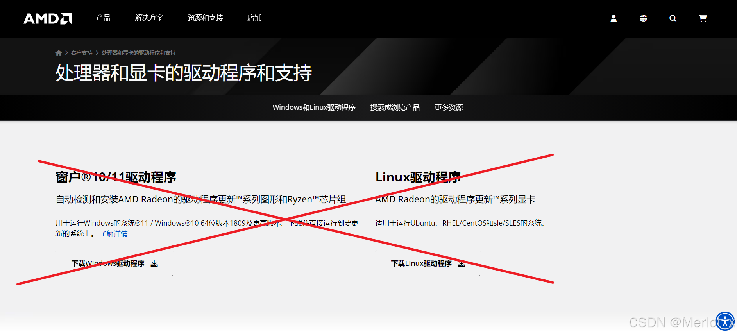The width and height of the screenshot is (737, 335).
Task: Open the shopping cart icon
Action: (x=703, y=18)
